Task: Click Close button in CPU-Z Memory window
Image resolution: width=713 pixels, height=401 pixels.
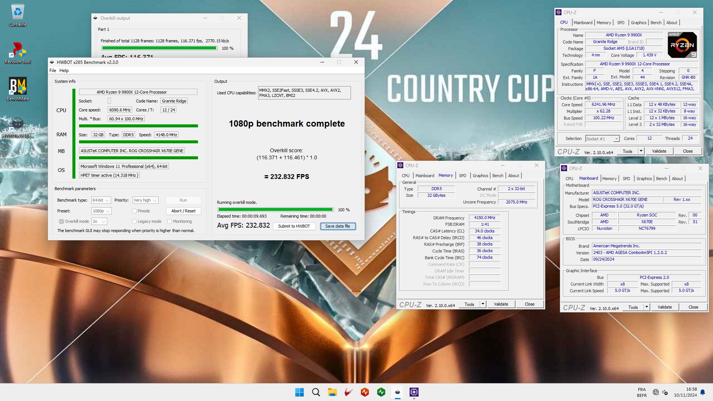Action: tap(529, 304)
